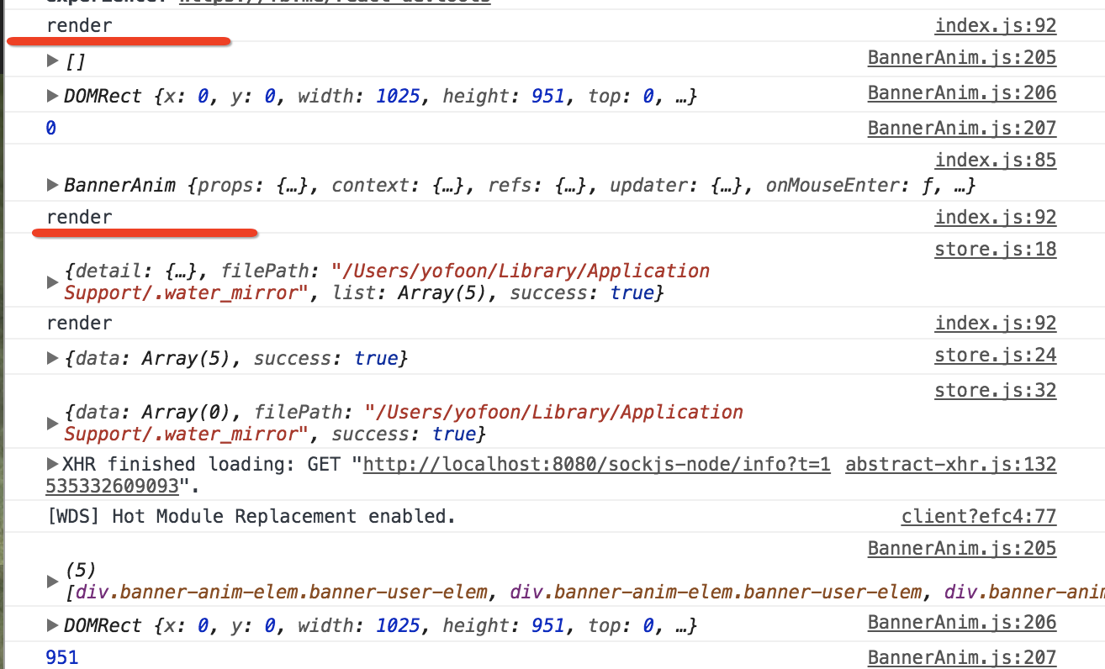Expand the BannerAnim object log entry
This screenshot has width=1105, height=669.
[x=53, y=185]
